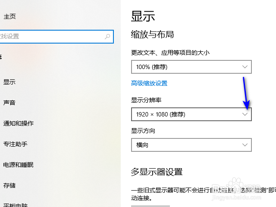Image resolution: width=276 pixels, height=207 pixels.
Task: Click the 高级缩放设置 link
Action: tap(149, 83)
